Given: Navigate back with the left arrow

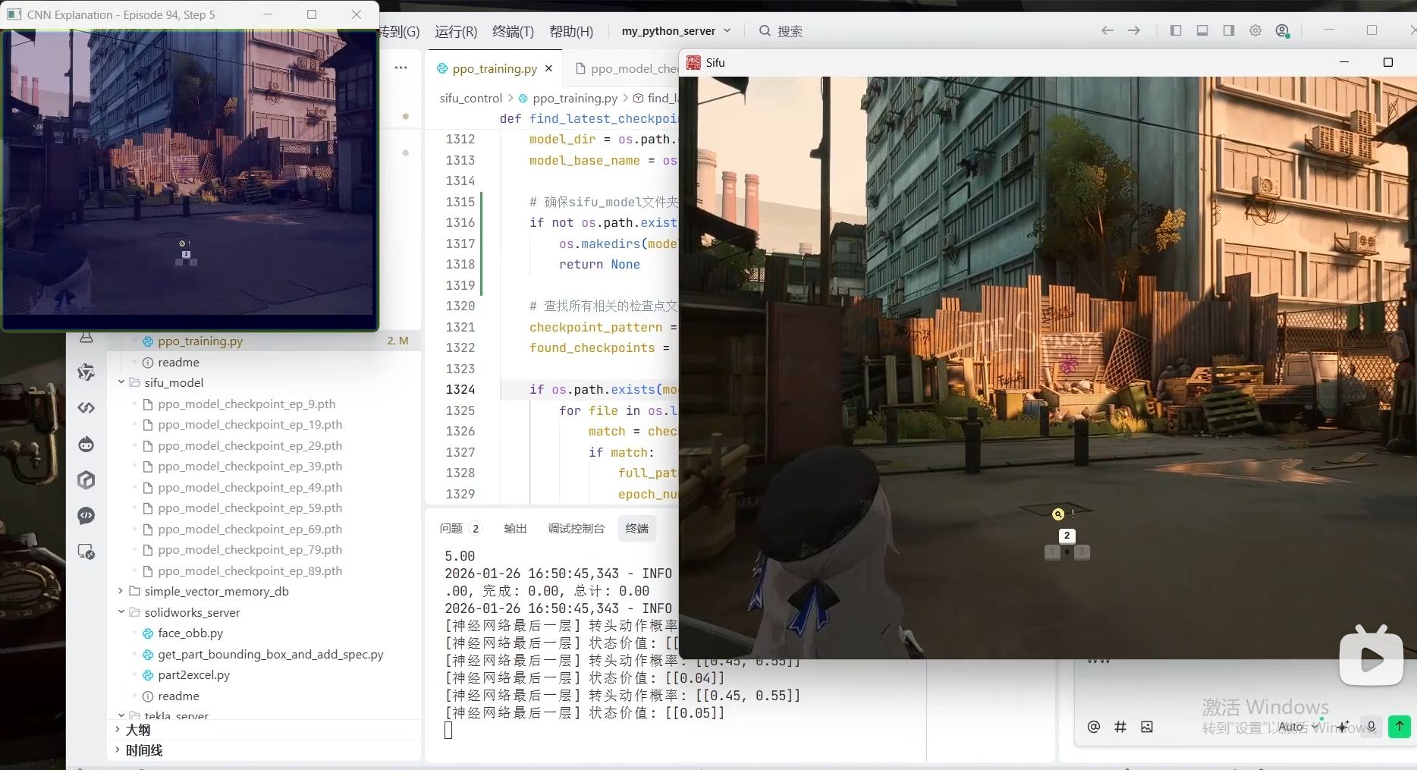Looking at the screenshot, I should [x=1108, y=30].
